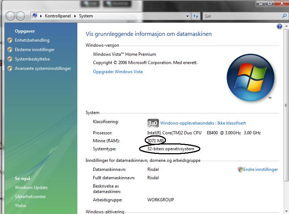
Task: Click the computer icon in address bar
Action: (x=34, y=16)
